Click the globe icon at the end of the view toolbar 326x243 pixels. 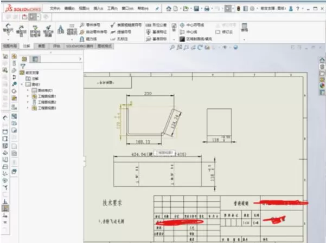click(235, 47)
